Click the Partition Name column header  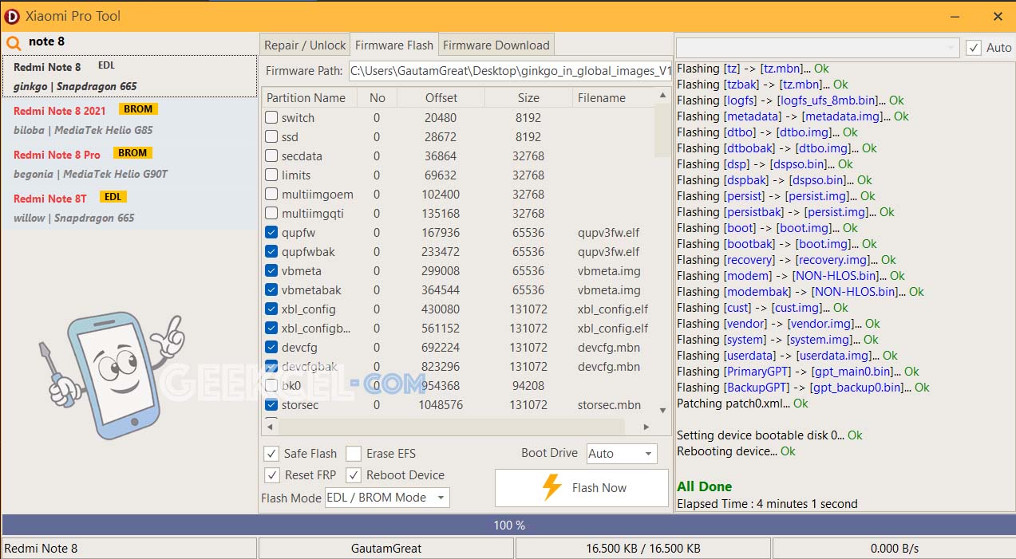click(309, 97)
